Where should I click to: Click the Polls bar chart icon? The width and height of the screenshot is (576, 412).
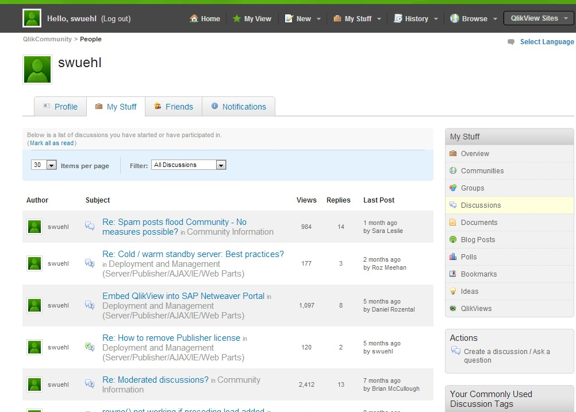453,256
